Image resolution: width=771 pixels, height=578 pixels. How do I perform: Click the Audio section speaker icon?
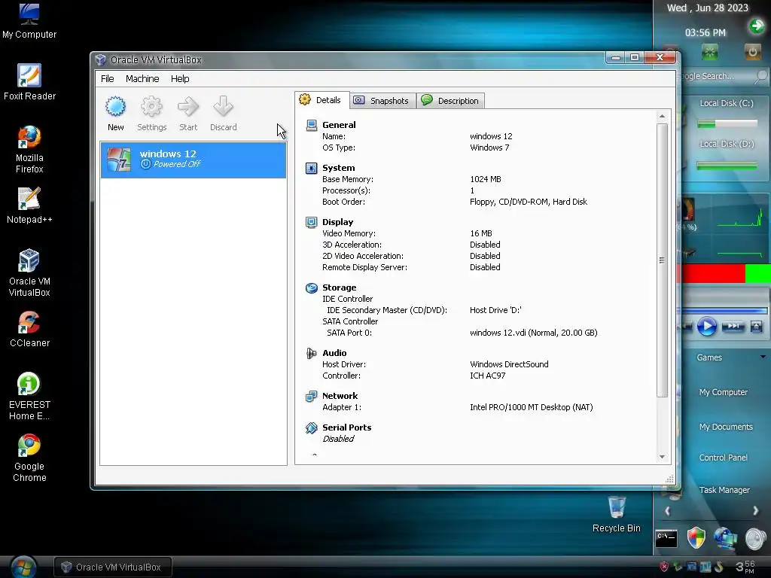[x=311, y=353]
